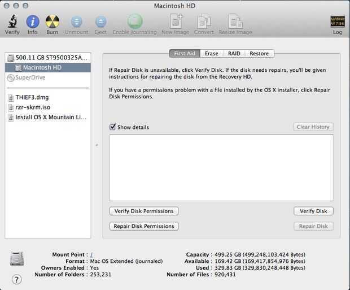
Task: Open the Mount Point slash link
Action: pyautogui.click(x=91, y=255)
